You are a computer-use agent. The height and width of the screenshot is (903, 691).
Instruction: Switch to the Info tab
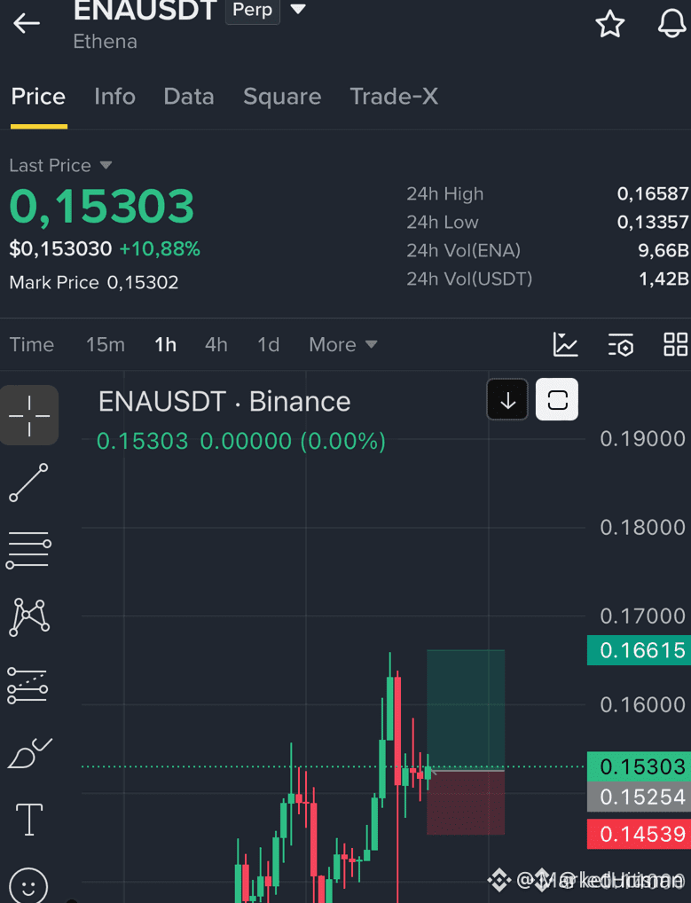(114, 97)
